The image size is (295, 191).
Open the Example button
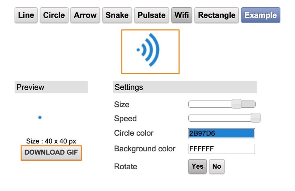(260, 15)
